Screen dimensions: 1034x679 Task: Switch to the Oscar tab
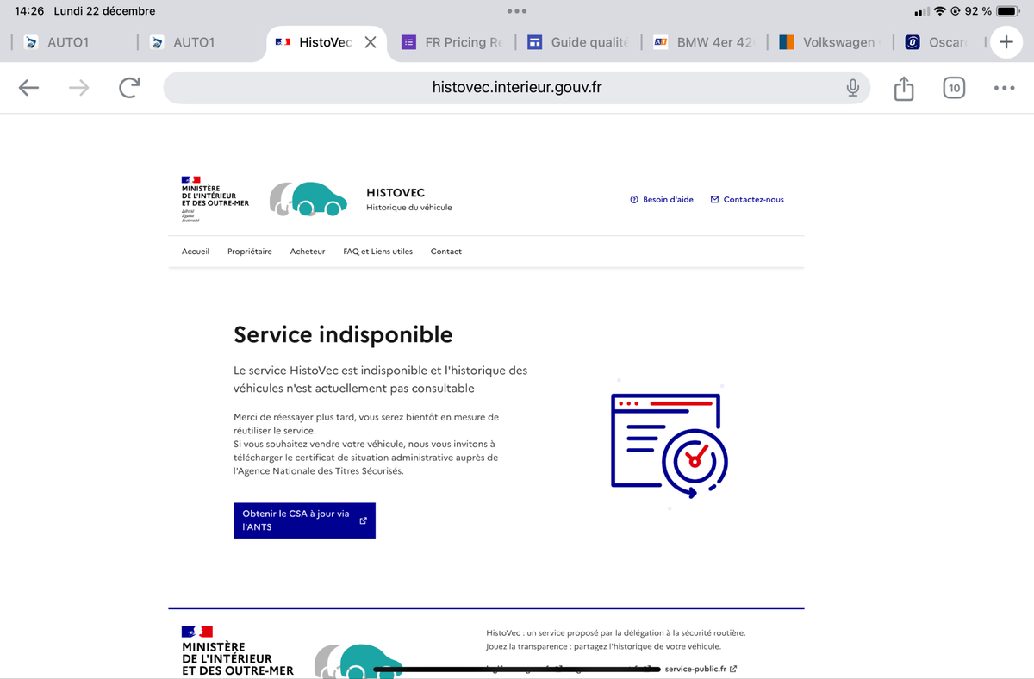[939, 42]
